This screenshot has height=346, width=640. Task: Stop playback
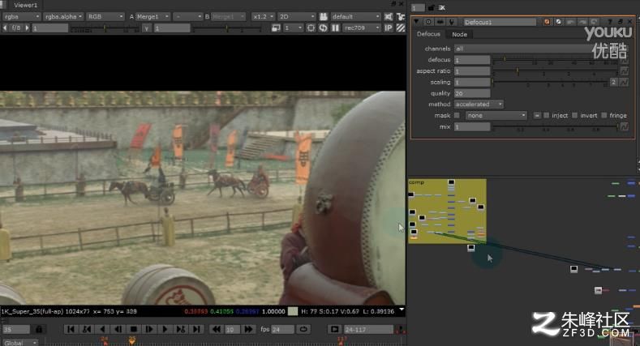tap(134, 329)
